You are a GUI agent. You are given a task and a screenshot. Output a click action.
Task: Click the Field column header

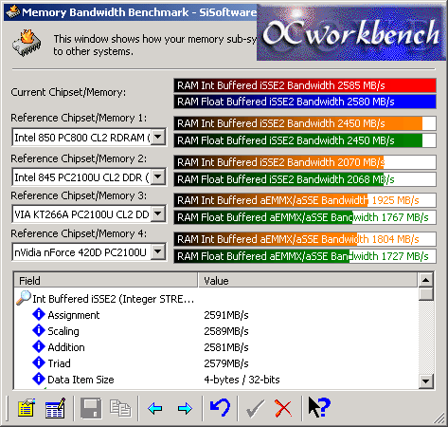tap(106, 281)
